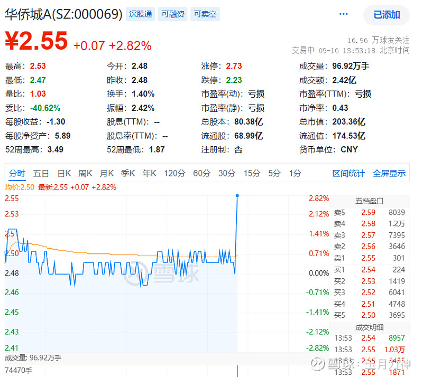Click the 流通值 value 174.53亿
The width and height of the screenshot is (423, 377).
pos(348,136)
